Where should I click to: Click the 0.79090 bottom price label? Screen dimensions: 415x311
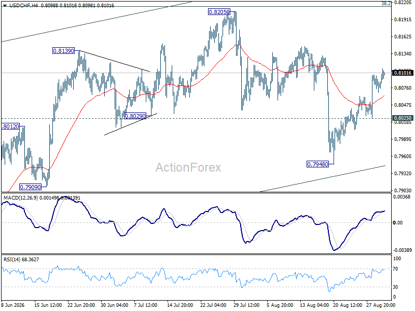coord(31,187)
